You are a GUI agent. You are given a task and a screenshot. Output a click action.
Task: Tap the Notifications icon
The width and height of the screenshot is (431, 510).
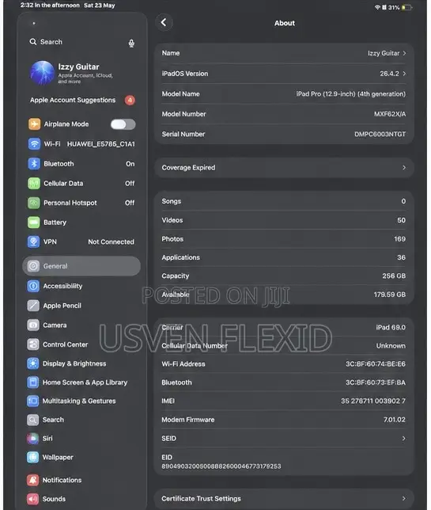[x=32, y=480]
